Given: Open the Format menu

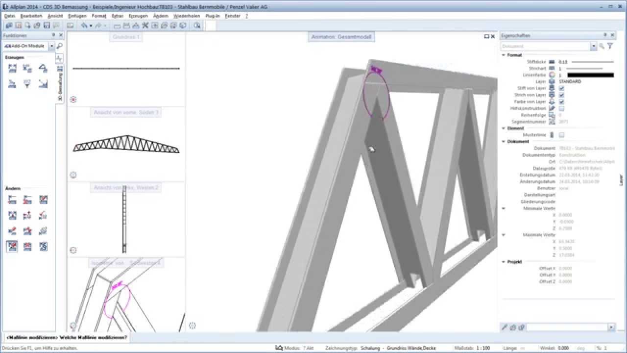Looking at the screenshot, I should point(99,16).
